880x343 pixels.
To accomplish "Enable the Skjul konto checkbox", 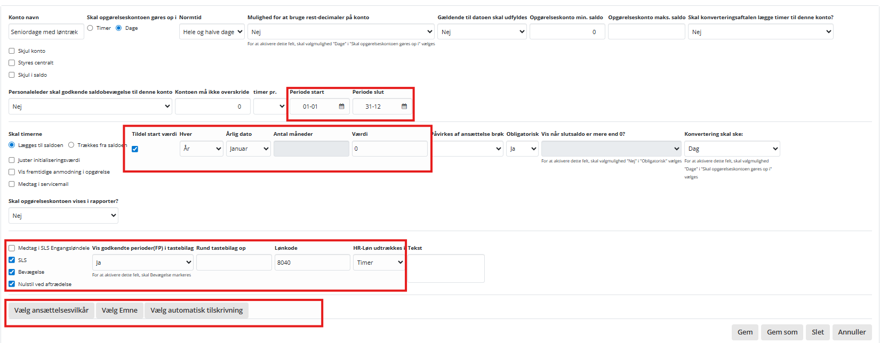I will coord(12,51).
